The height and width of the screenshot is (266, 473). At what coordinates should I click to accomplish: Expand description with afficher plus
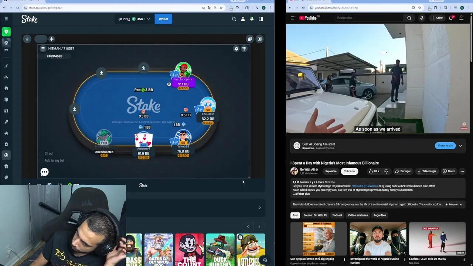(x=302, y=194)
